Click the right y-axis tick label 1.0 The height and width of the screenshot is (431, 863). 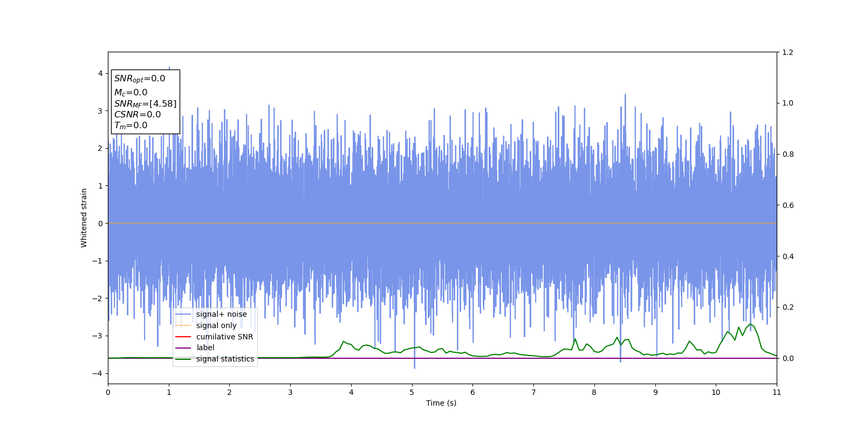[788, 103]
